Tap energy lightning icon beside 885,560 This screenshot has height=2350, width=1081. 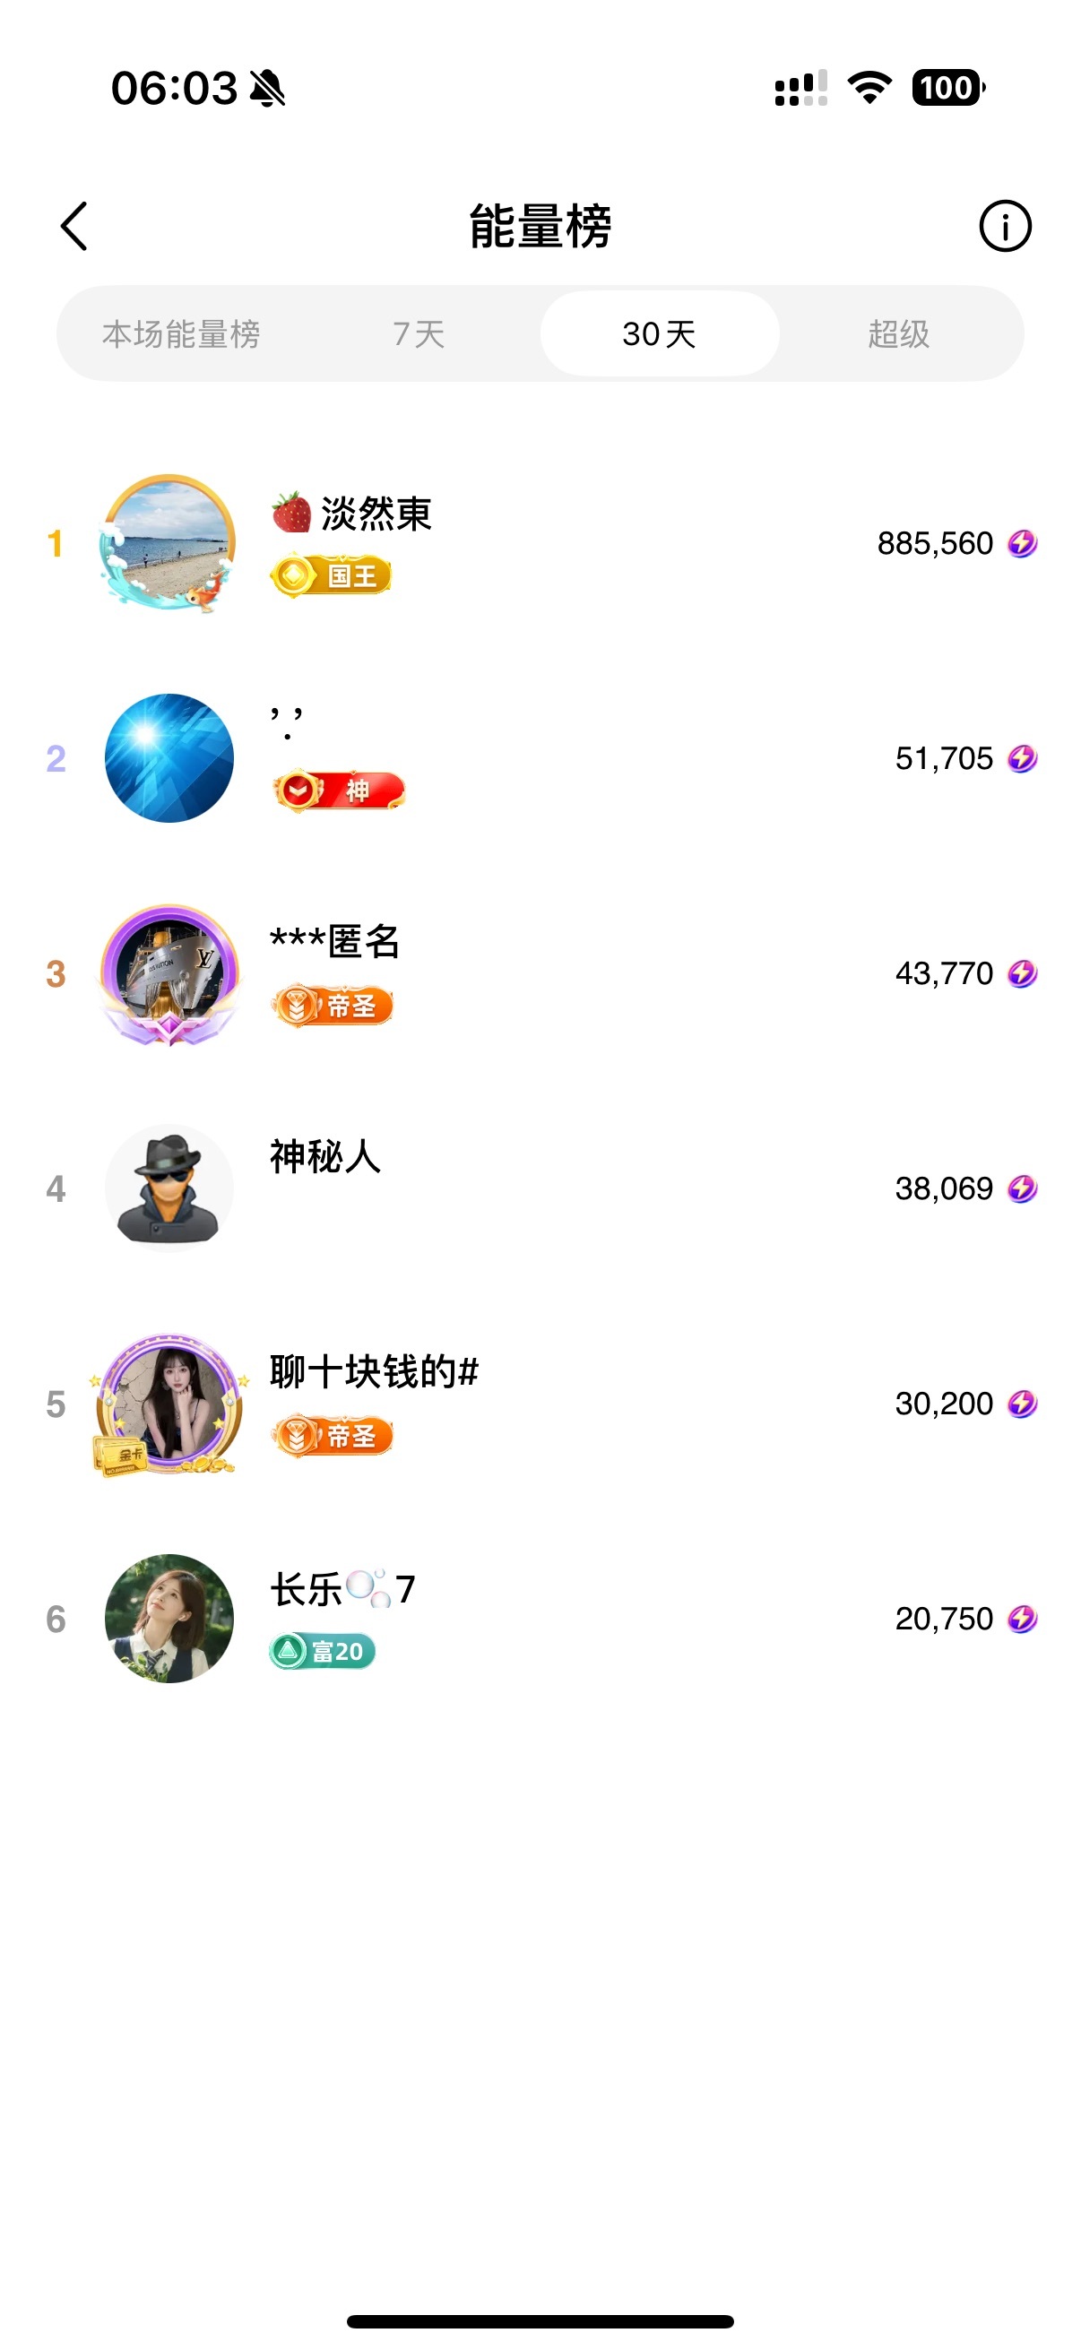pos(1022,544)
